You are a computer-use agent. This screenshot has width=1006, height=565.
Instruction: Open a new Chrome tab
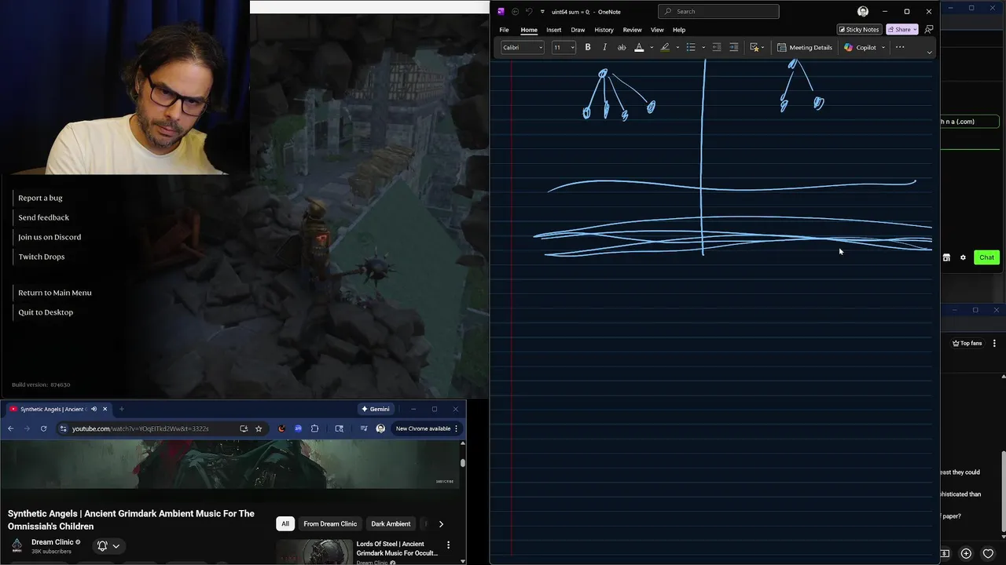pyautogui.click(x=121, y=409)
